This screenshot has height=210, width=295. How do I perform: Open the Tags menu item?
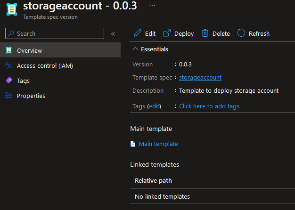click(24, 81)
